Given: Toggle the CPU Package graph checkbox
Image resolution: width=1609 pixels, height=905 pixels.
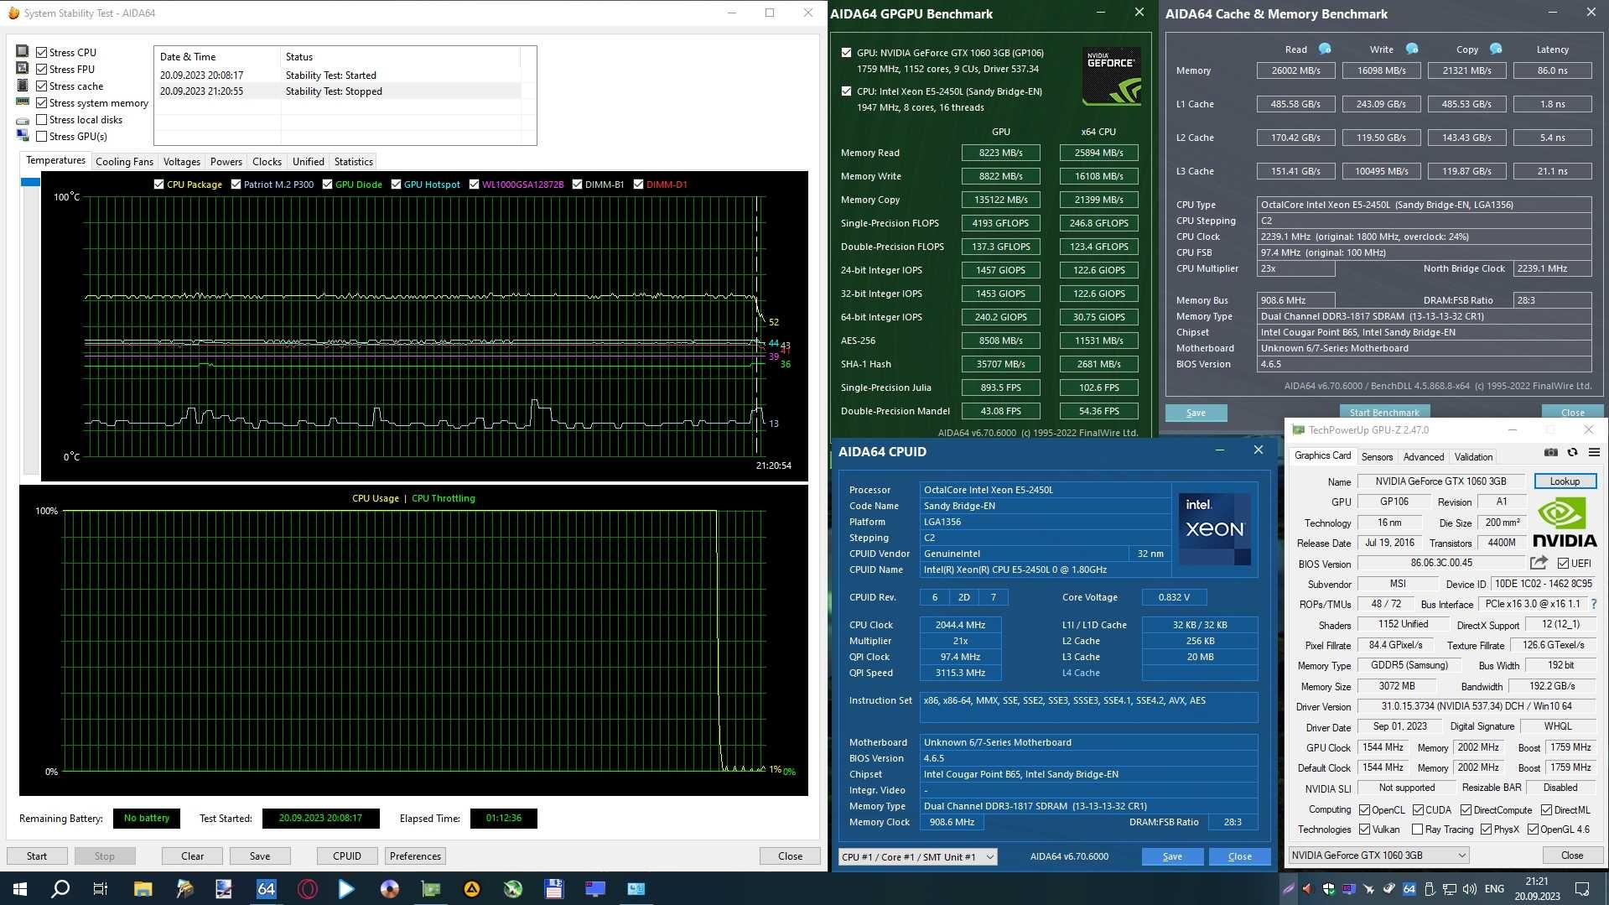Looking at the screenshot, I should pyautogui.click(x=158, y=185).
